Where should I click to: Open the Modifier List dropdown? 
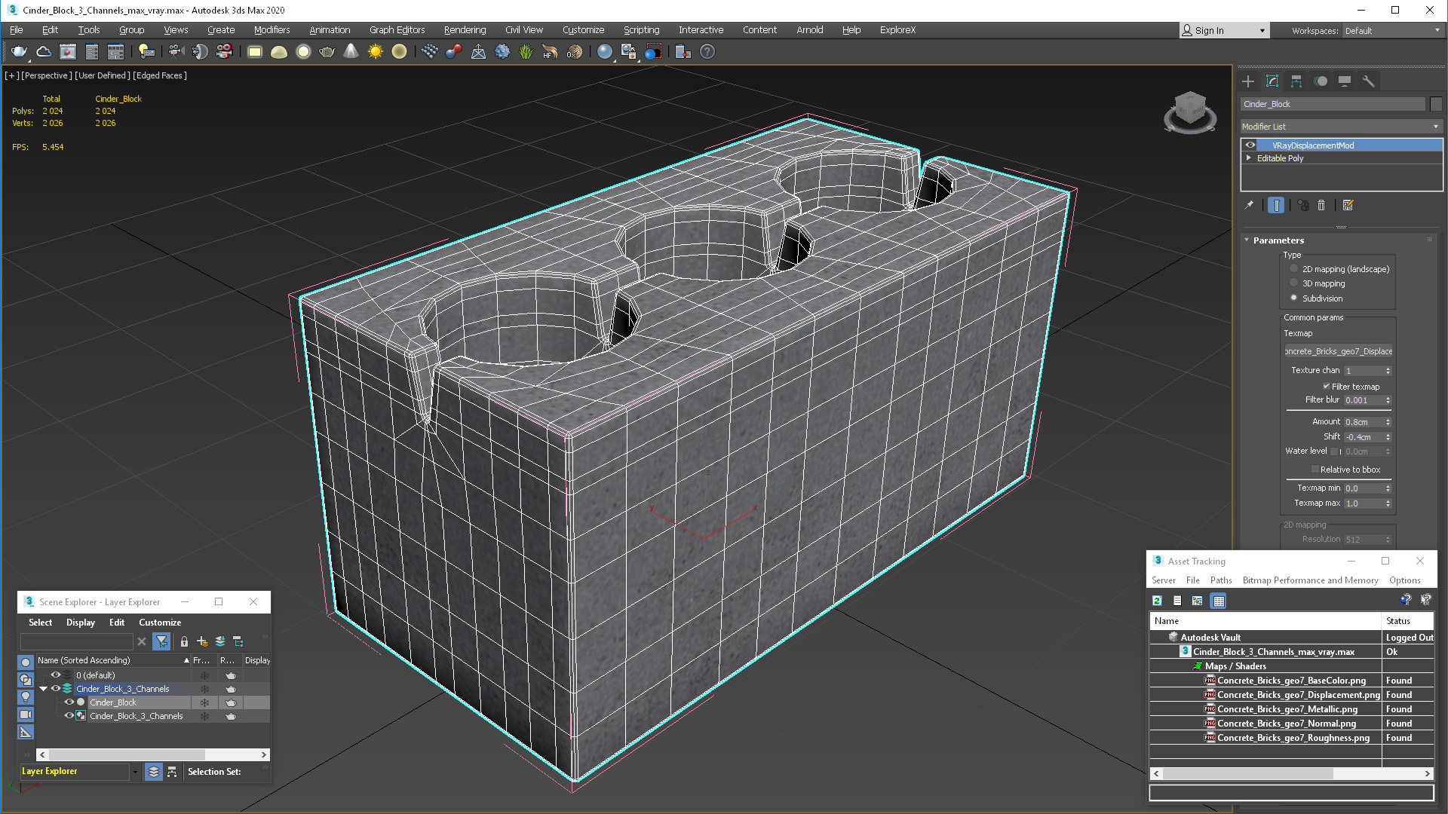(x=1341, y=127)
